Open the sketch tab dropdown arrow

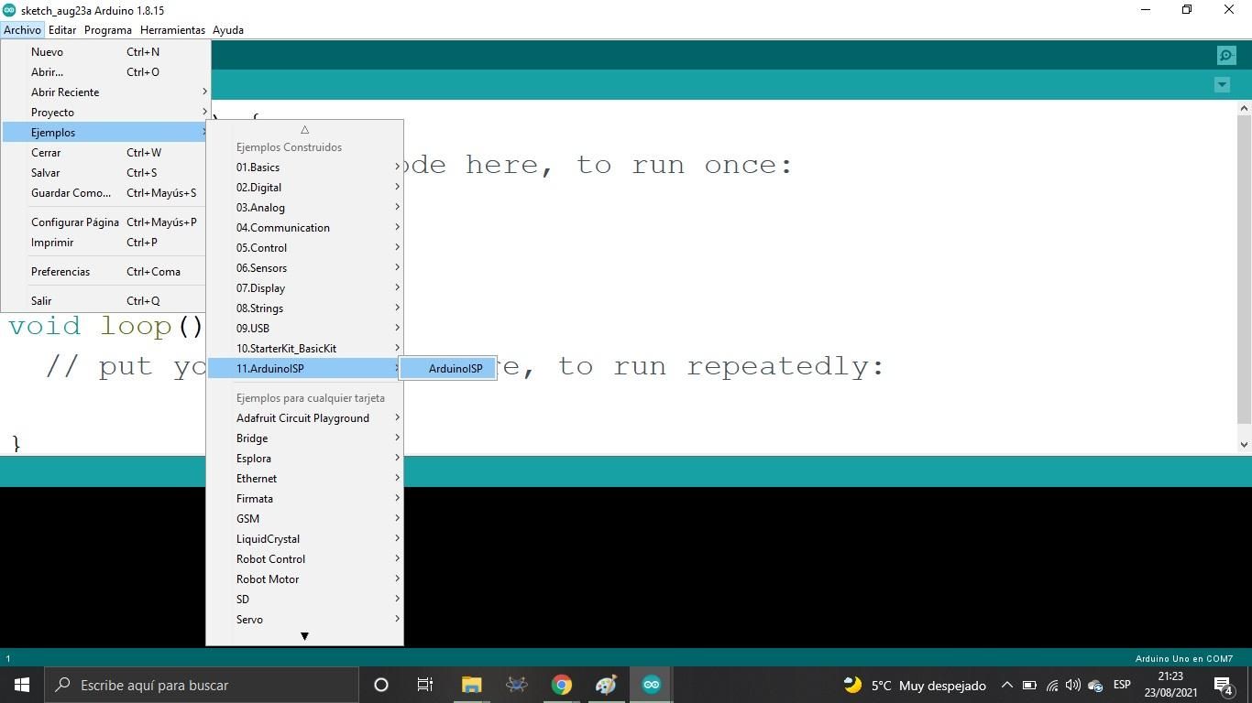(x=1222, y=84)
